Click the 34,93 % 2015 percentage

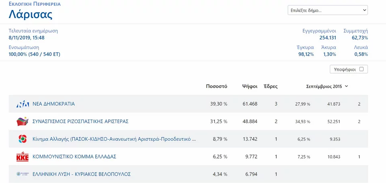coord(302,122)
